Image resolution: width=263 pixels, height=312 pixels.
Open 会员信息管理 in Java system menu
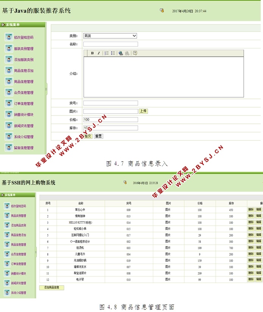pos(24,92)
